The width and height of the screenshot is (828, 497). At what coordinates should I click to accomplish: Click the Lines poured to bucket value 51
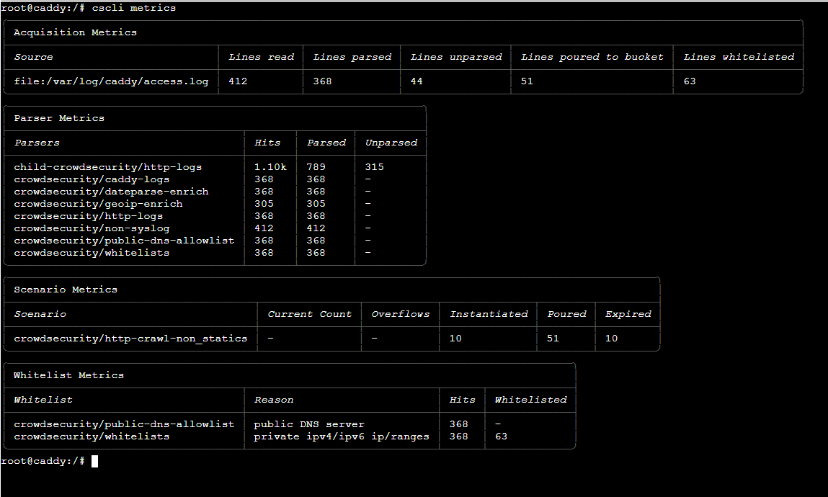pyautogui.click(x=527, y=81)
